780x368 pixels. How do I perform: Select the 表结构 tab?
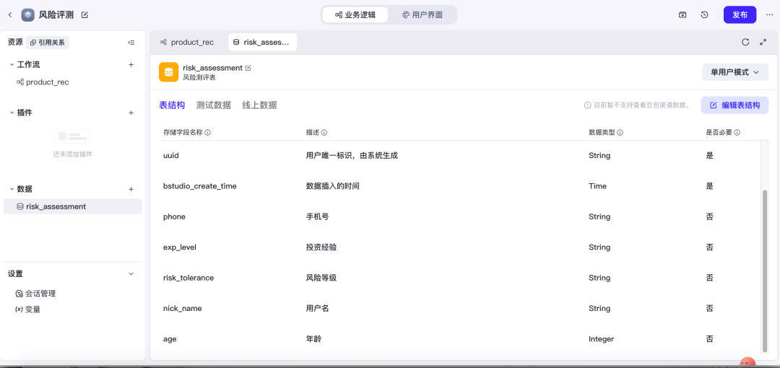tap(172, 105)
